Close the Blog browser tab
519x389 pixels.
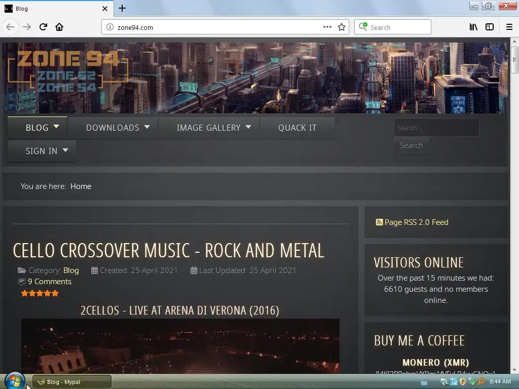point(105,9)
